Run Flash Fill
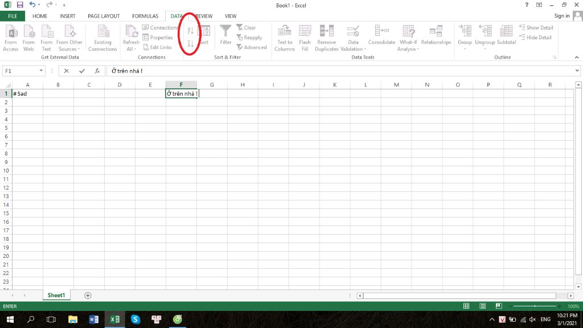This screenshot has height=328, width=583. click(305, 38)
